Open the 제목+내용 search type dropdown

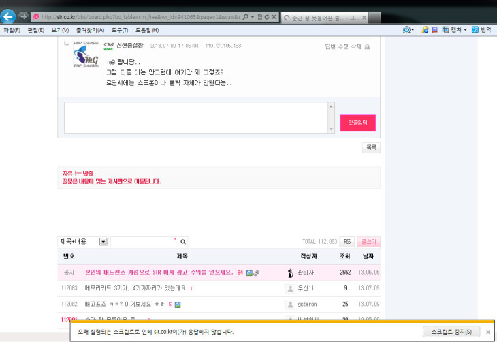tap(83, 242)
